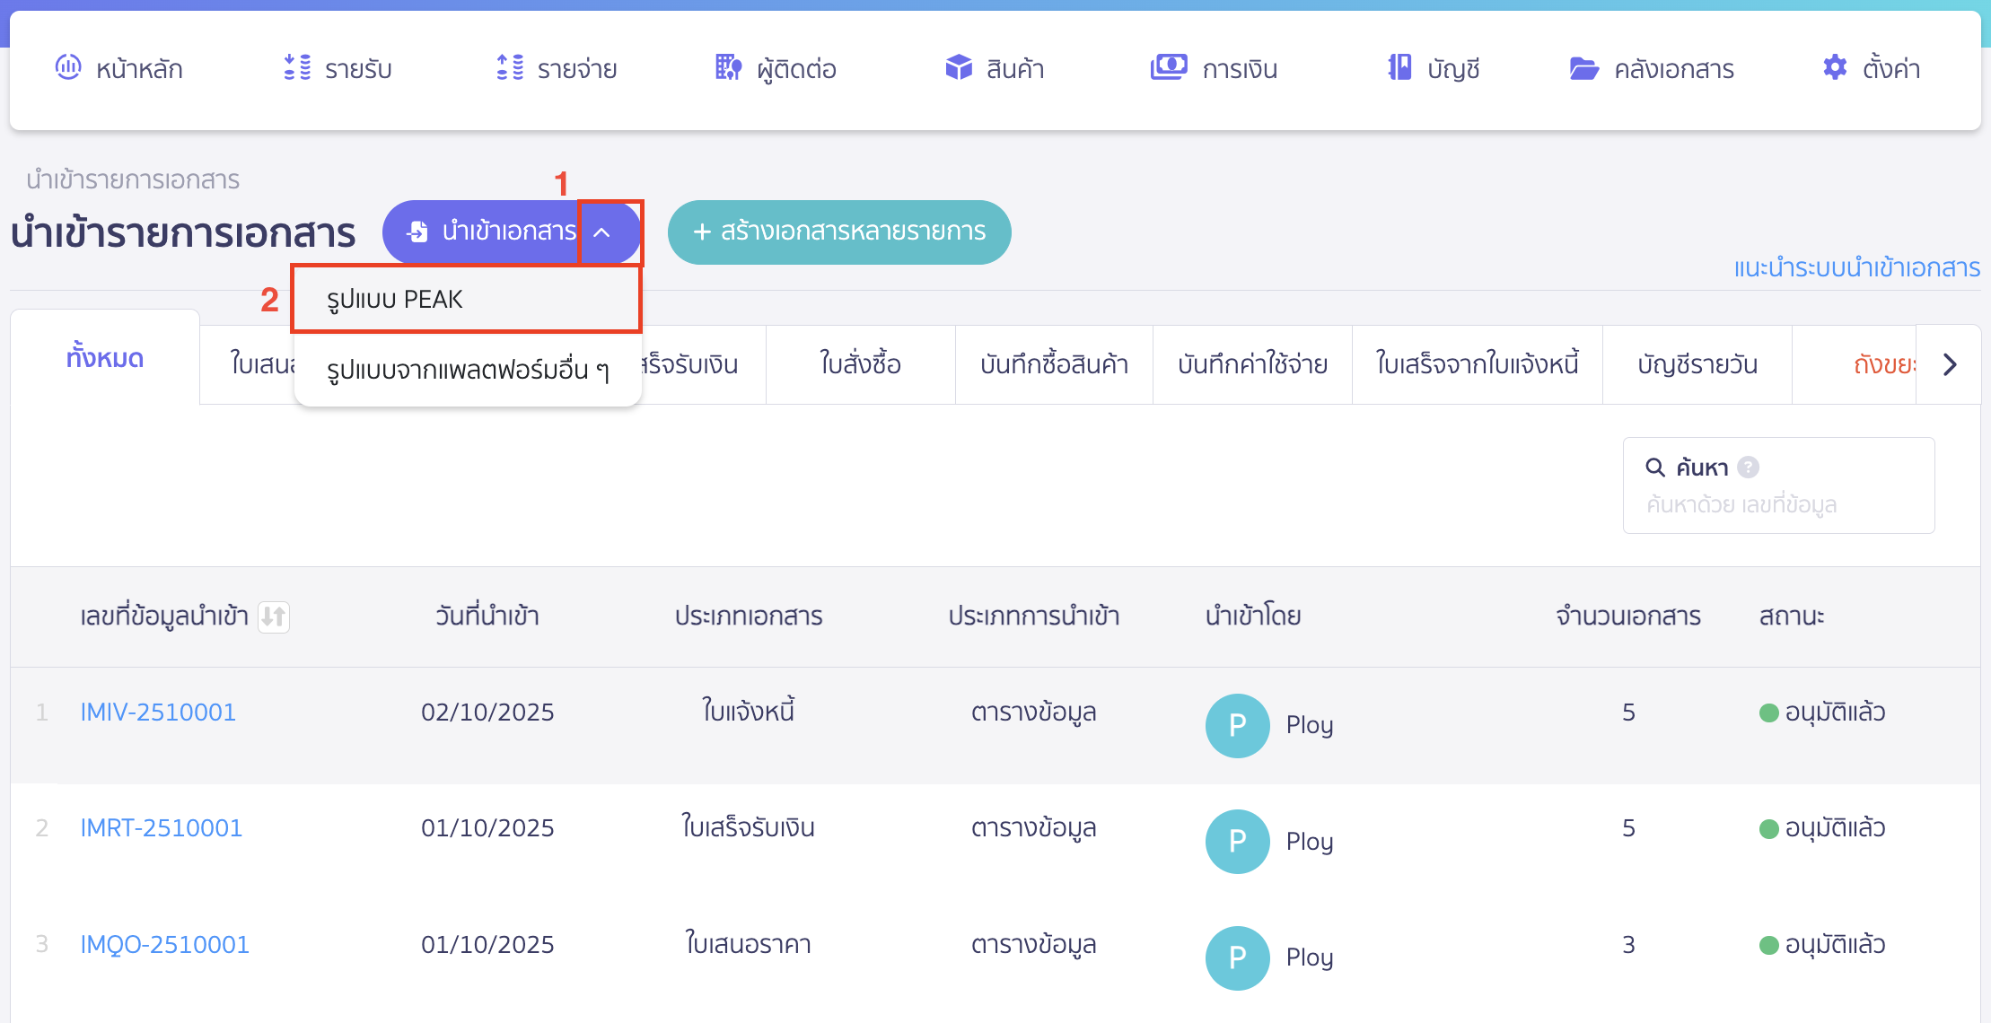The height and width of the screenshot is (1023, 1991).
Task: Open the หน้าหลัก home icon
Action: pyautogui.click(x=68, y=67)
